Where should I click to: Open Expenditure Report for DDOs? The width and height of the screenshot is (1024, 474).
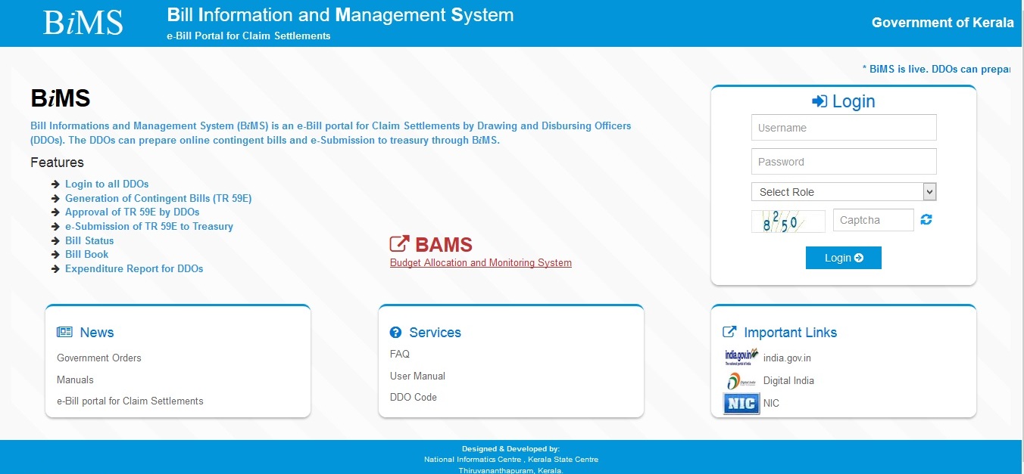(x=133, y=268)
